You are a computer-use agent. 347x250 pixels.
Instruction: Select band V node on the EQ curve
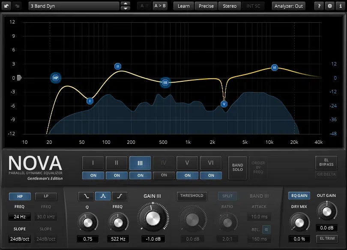coord(224,104)
